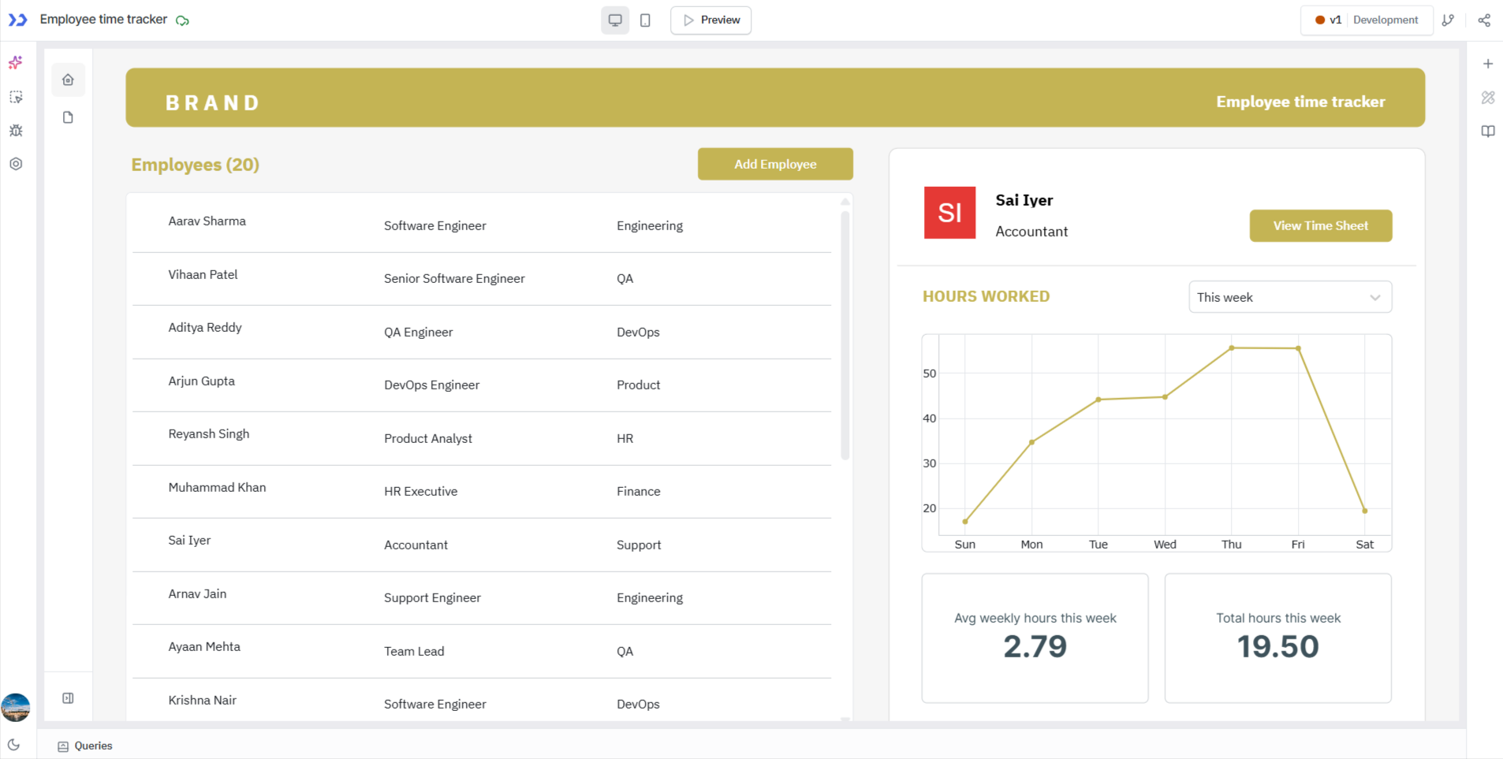Click the user profile avatar
This screenshot has width=1503, height=759.
tap(17, 707)
